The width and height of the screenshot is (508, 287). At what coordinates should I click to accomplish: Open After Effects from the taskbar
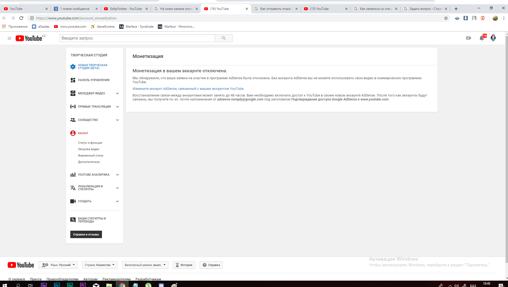tap(44, 285)
